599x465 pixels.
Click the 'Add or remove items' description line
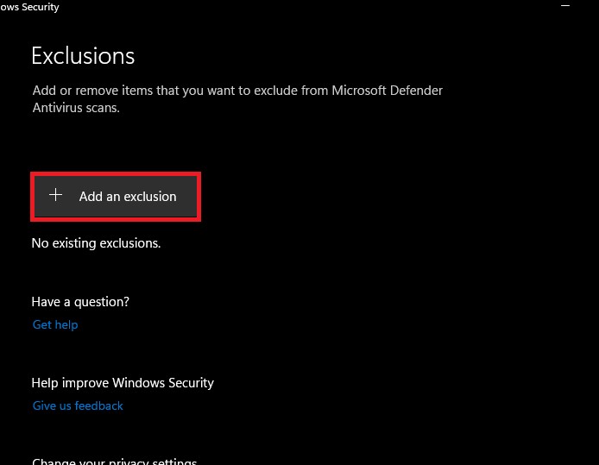[237, 91]
